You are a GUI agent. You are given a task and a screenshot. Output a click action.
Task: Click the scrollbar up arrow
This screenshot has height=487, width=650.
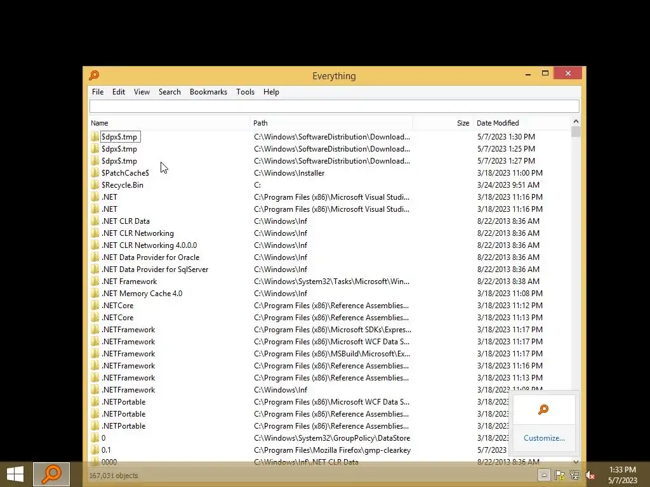[x=575, y=121]
